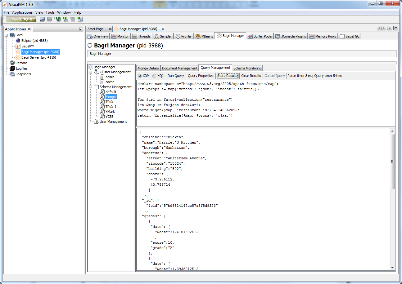Click the results pane scrollbar up arrow
Viewport: 402px width, 284px height.
392,131
